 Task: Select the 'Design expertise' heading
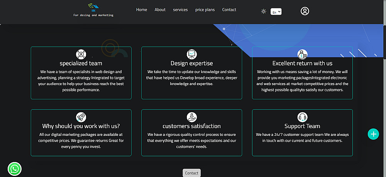(x=192, y=63)
